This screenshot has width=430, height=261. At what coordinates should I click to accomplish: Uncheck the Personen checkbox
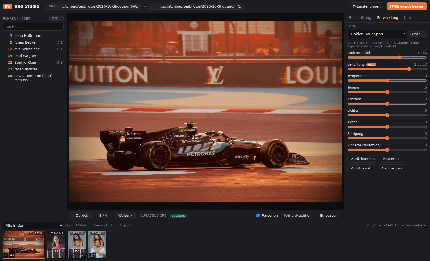tap(258, 215)
